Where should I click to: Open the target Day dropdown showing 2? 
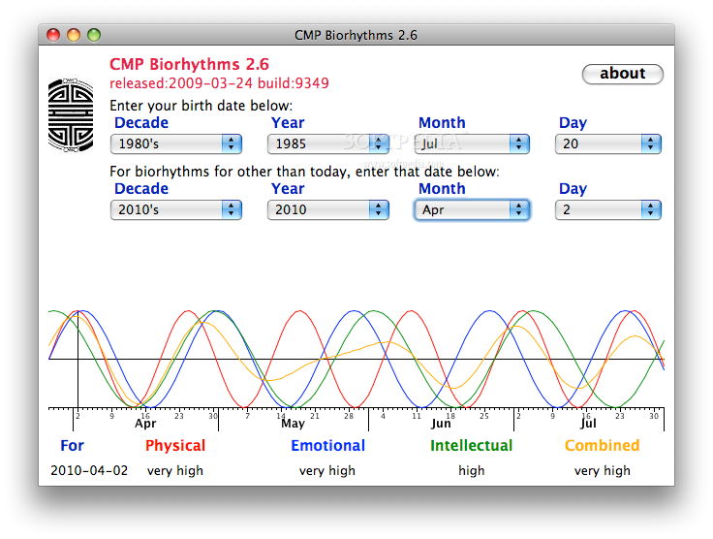coord(608,209)
